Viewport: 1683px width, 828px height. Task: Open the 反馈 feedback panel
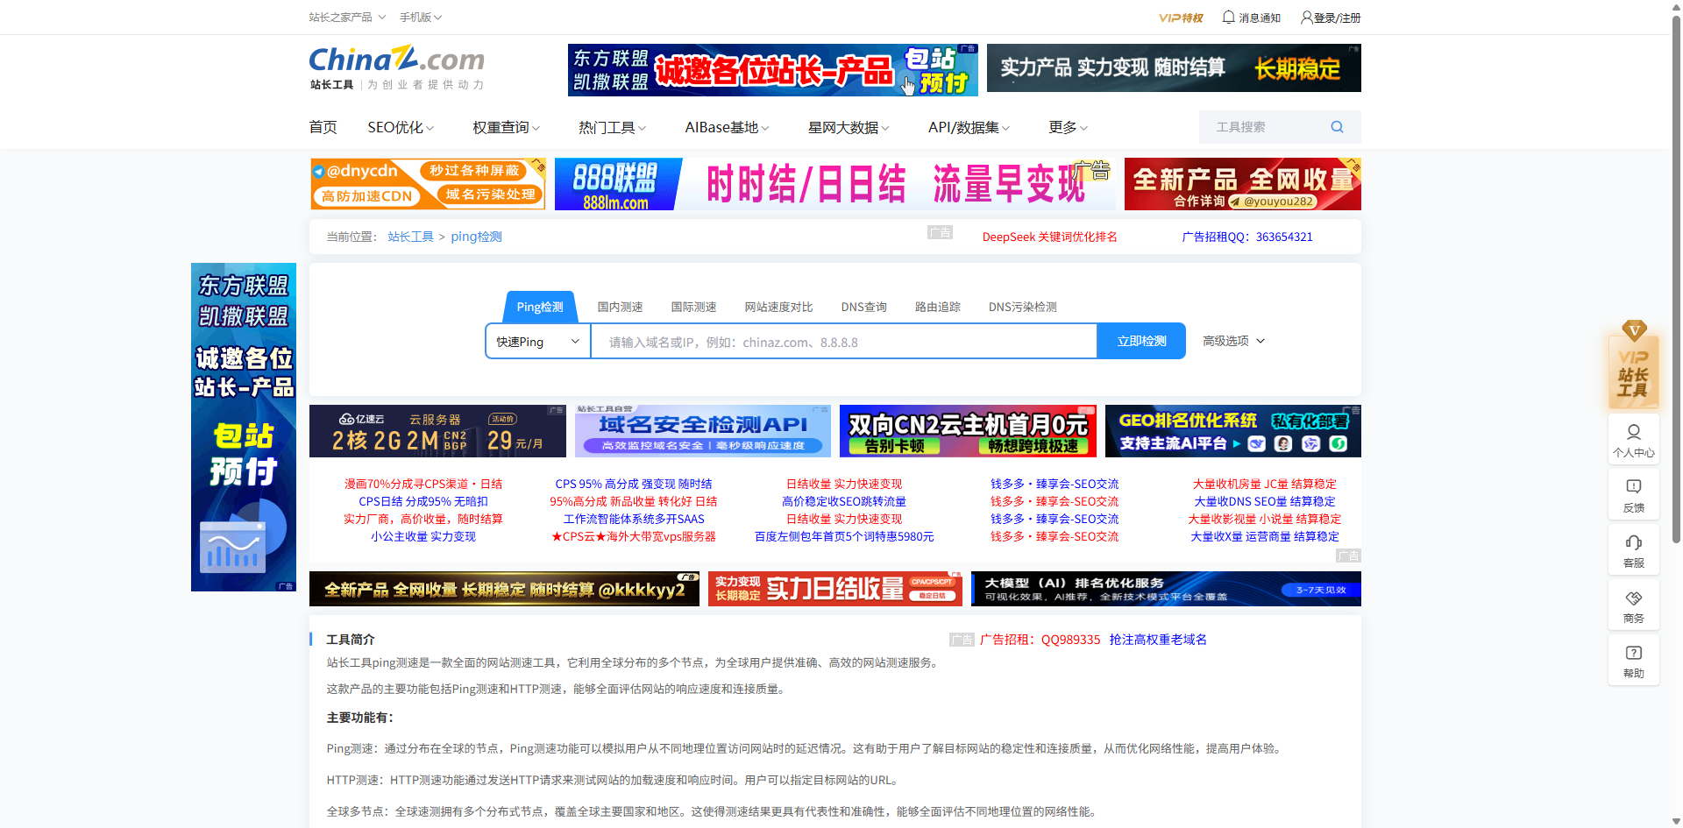point(1632,495)
